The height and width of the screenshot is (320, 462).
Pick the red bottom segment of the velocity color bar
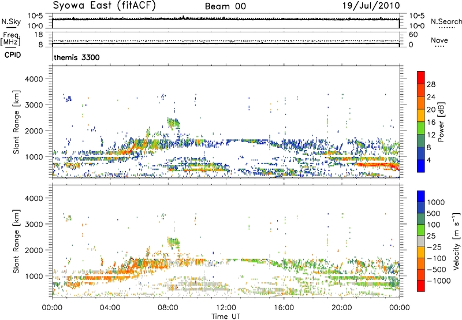point(421,286)
